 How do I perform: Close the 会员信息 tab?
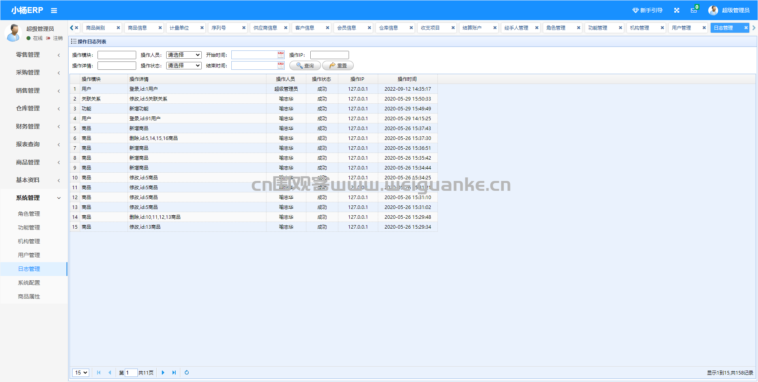[369, 28]
